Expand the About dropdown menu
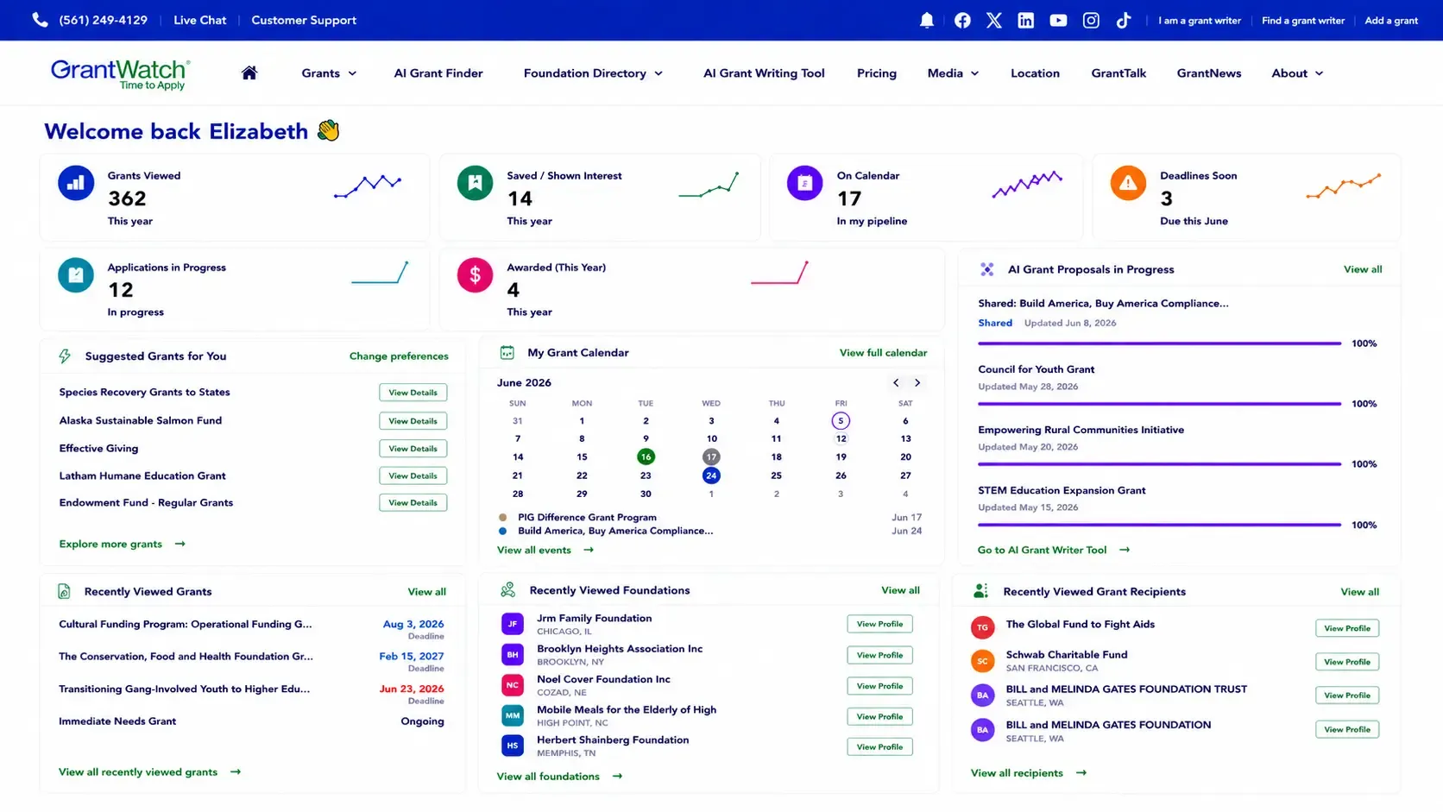This screenshot has width=1443, height=812. point(1297,73)
